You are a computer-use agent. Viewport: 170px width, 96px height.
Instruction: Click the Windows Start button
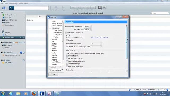coord(3,94)
